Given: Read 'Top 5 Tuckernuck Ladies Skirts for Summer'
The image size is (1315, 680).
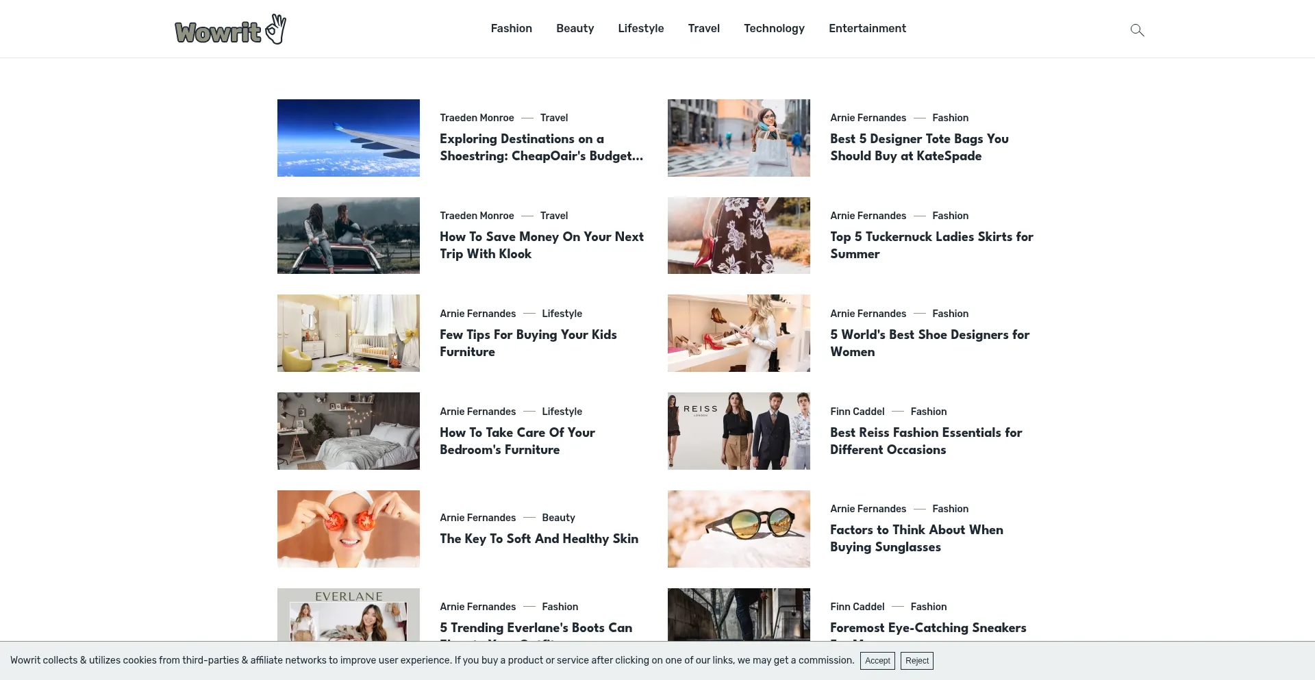Looking at the screenshot, I should 931,245.
